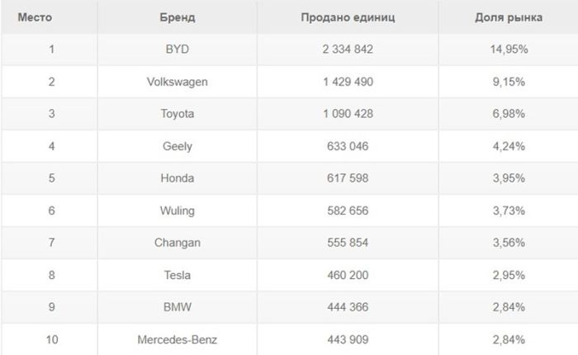Screen dimensions: 578x355
Task: Click the "Доля рынка" column header
Action: [x=509, y=17]
